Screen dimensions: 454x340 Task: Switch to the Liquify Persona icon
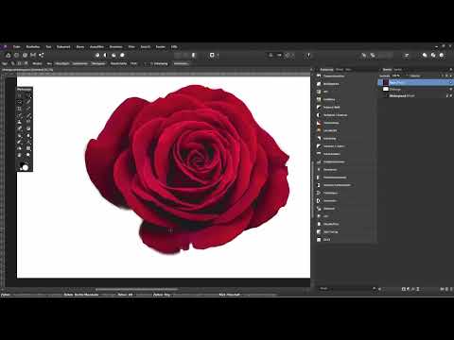(16, 55)
